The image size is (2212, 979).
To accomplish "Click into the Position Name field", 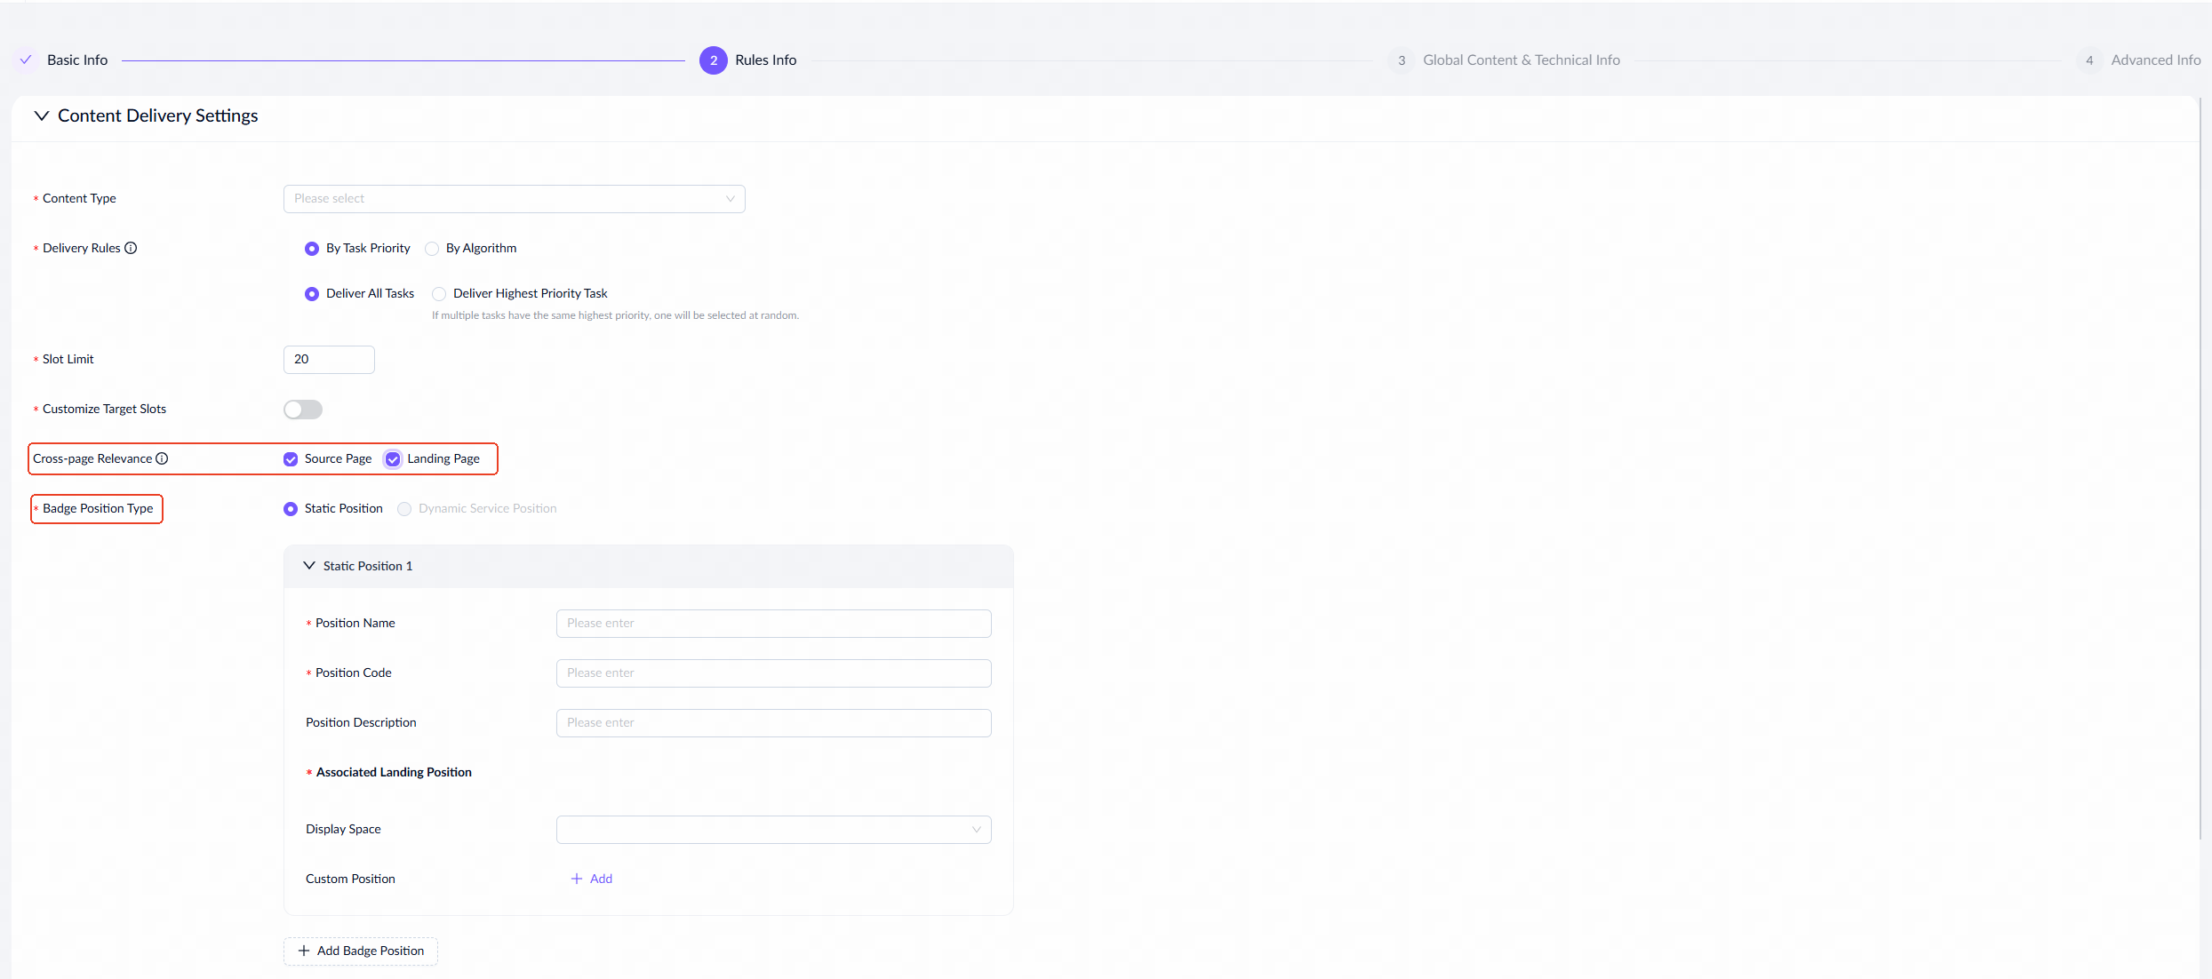I will point(773,624).
